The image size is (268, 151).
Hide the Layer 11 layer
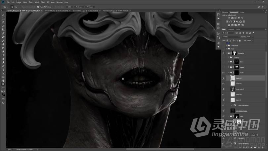[223, 84]
